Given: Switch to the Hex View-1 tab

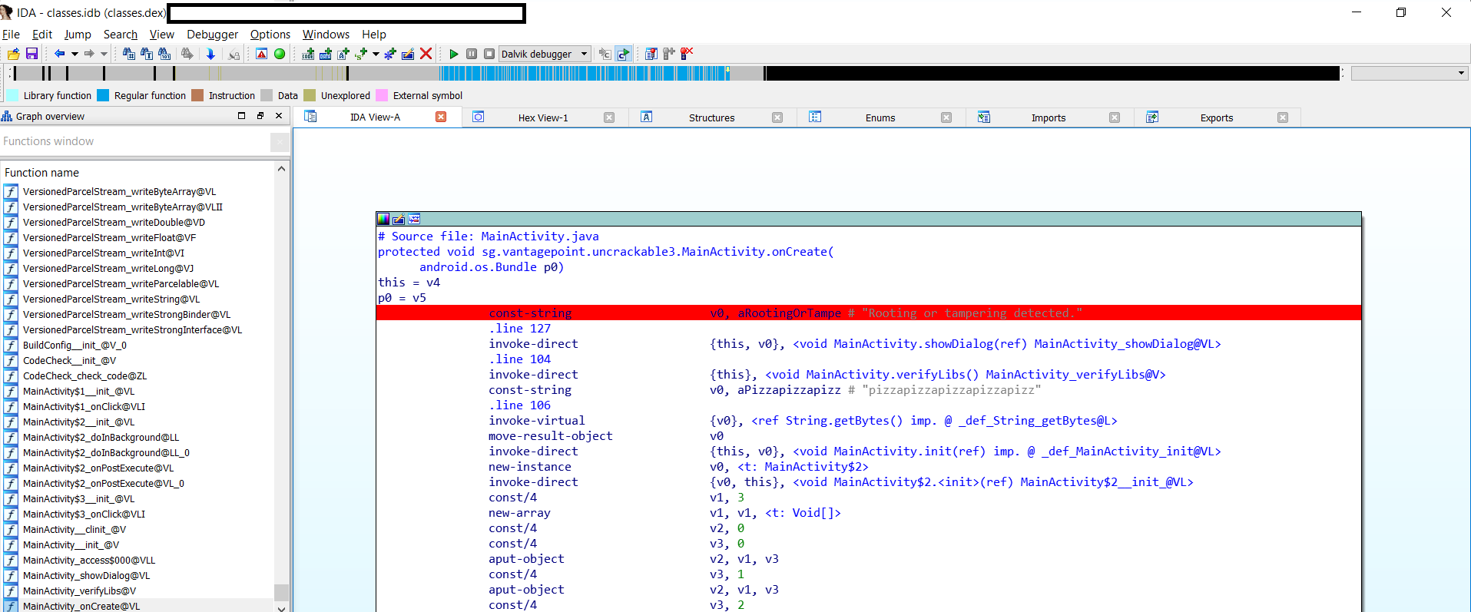Looking at the screenshot, I should [543, 117].
